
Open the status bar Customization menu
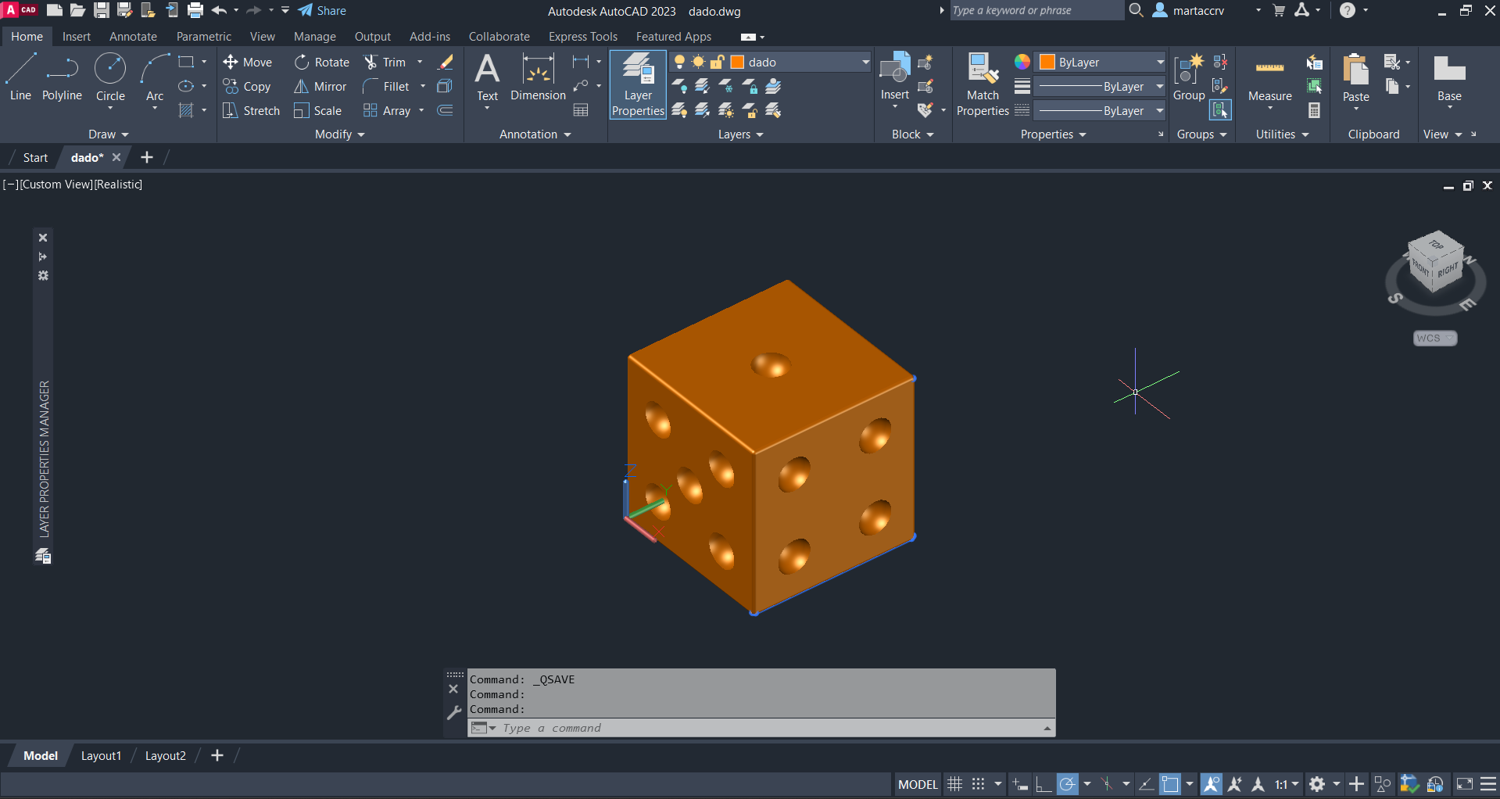pyautogui.click(x=1488, y=784)
